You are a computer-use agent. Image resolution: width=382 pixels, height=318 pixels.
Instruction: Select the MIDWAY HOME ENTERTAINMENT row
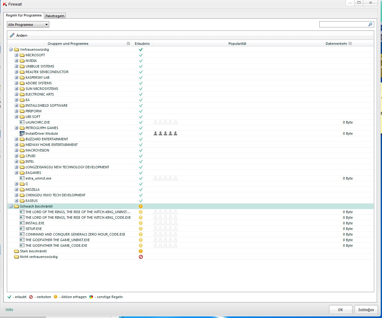pos(191,145)
